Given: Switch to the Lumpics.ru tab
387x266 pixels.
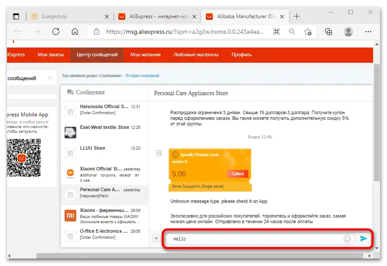Looking at the screenshot, I should pyautogui.click(x=70, y=16).
